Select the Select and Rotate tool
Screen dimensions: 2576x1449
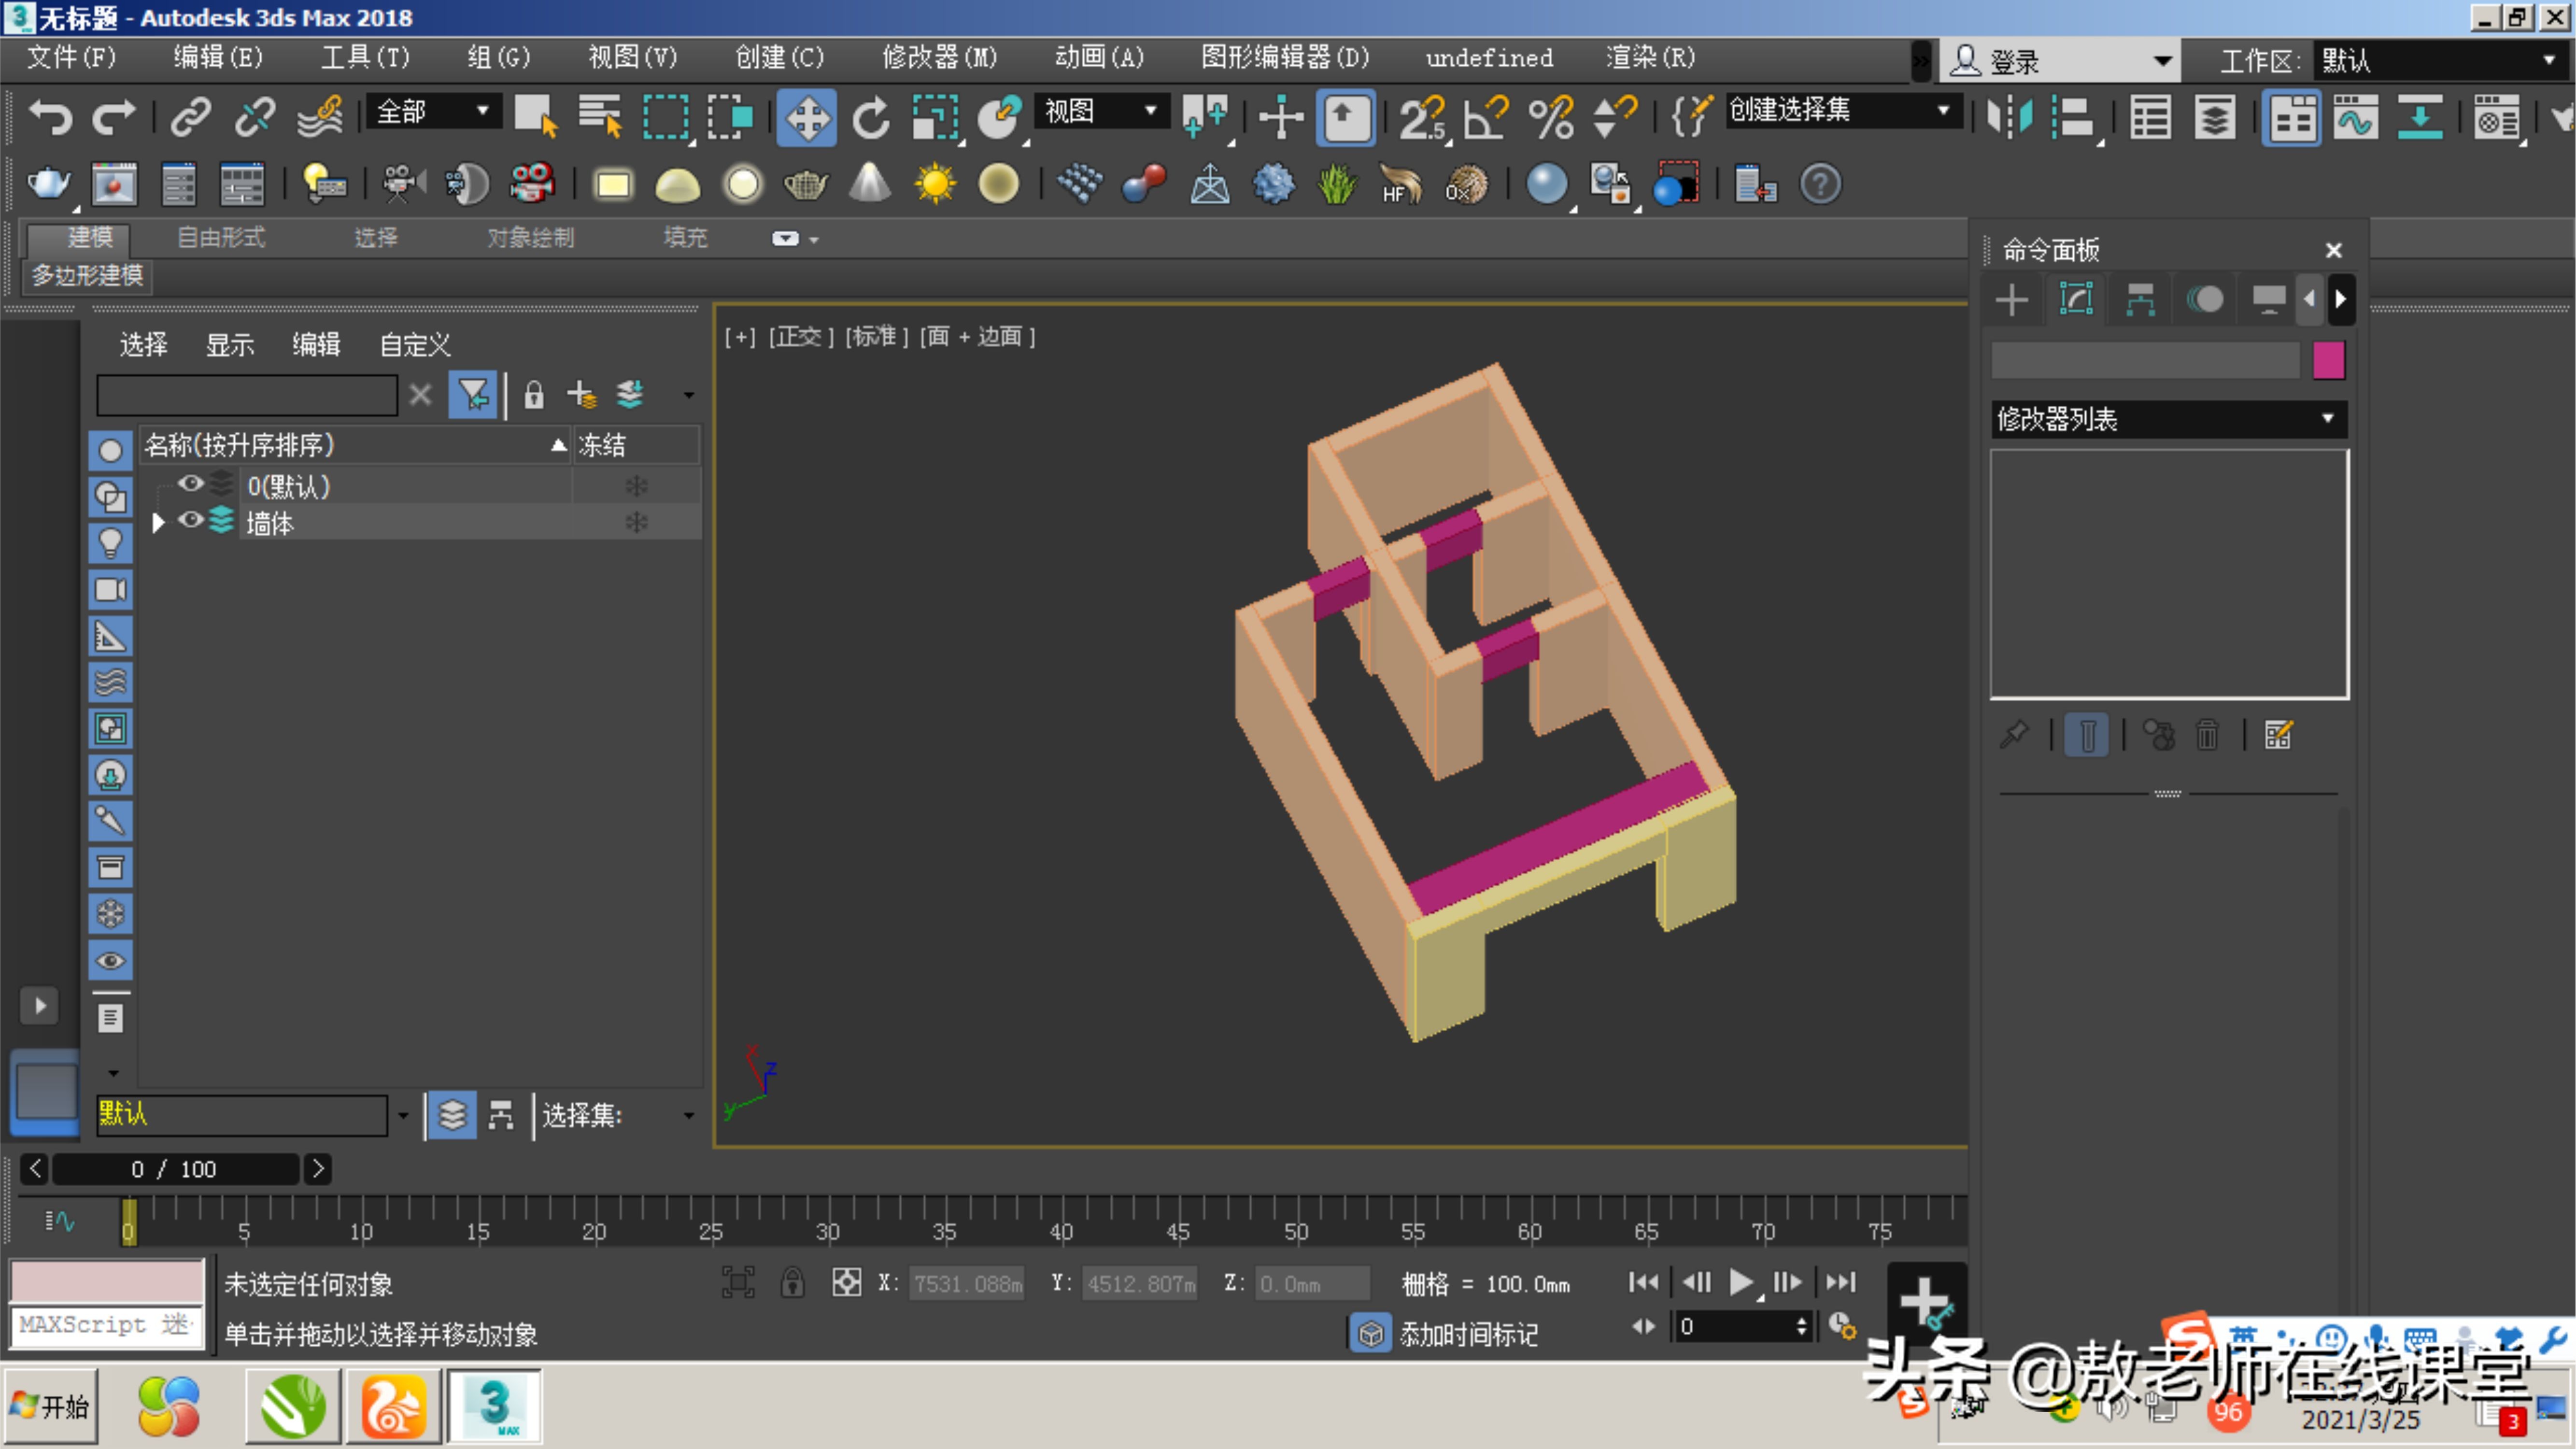pos(869,117)
